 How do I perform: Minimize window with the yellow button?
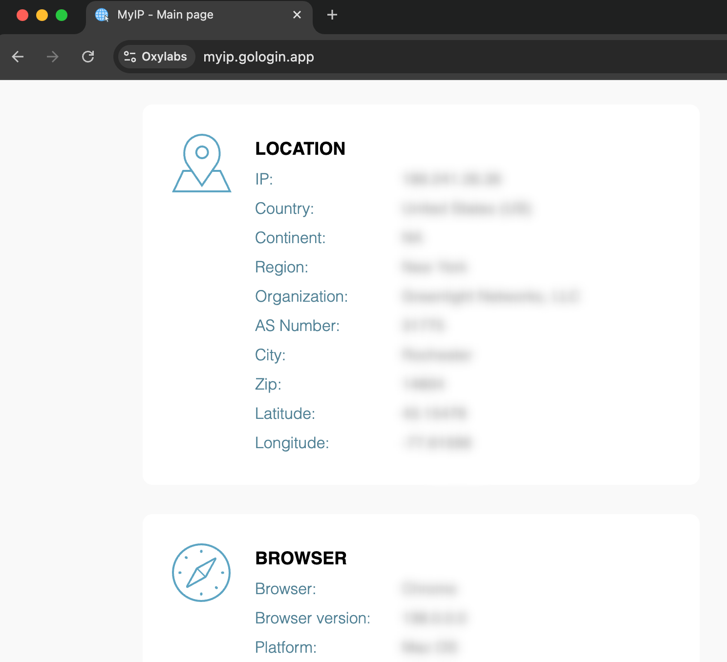[42, 15]
